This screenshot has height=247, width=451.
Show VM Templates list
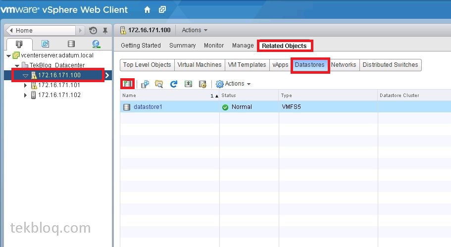[x=247, y=65]
